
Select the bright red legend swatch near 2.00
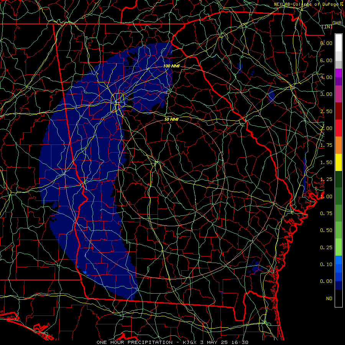tap(338, 128)
